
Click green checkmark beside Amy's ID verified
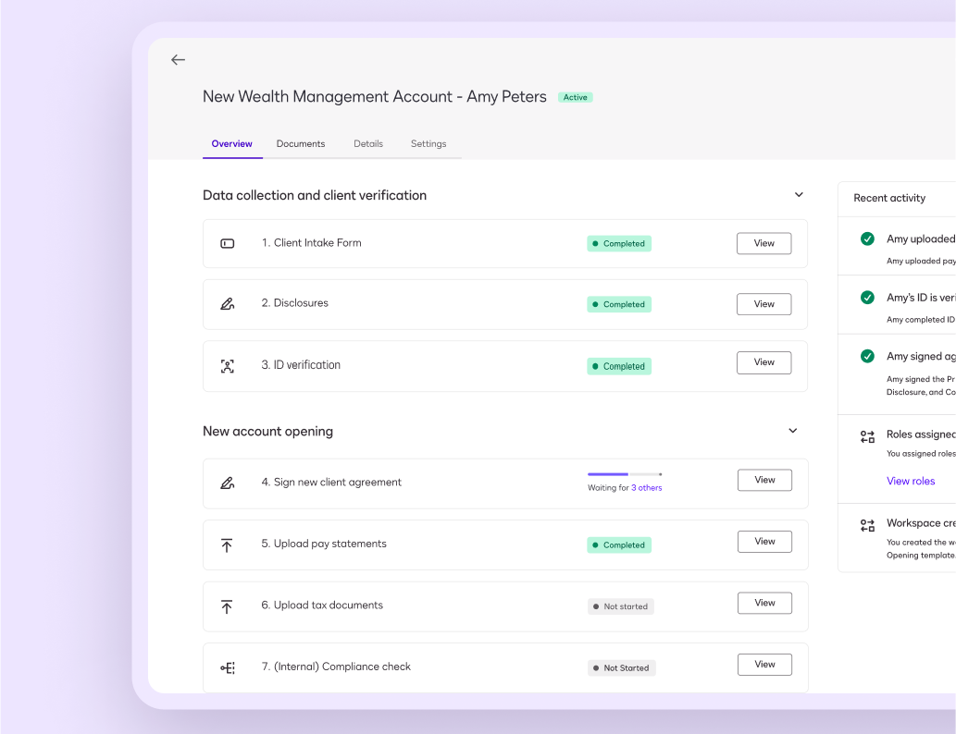click(867, 298)
